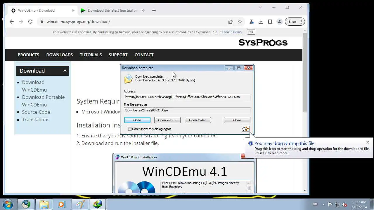The image size is (374, 210).
Task: Open Download Portable WinCDEmu link
Action: point(43,101)
